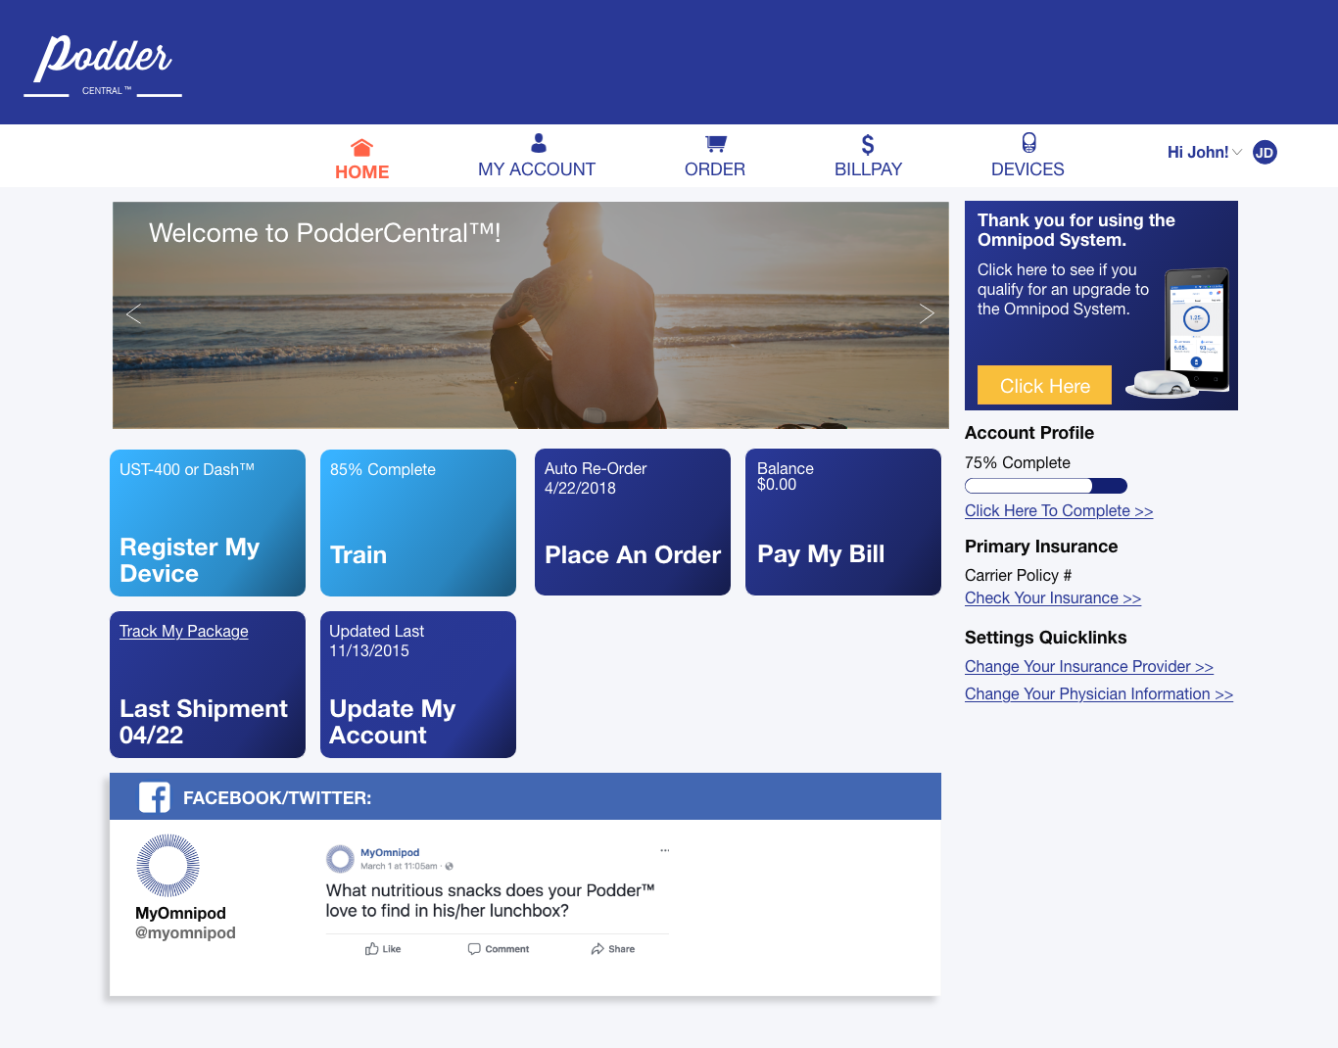Open the Last Shipment 04/22 tile
This screenshot has height=1048, width=1338.
click(208, 685)
